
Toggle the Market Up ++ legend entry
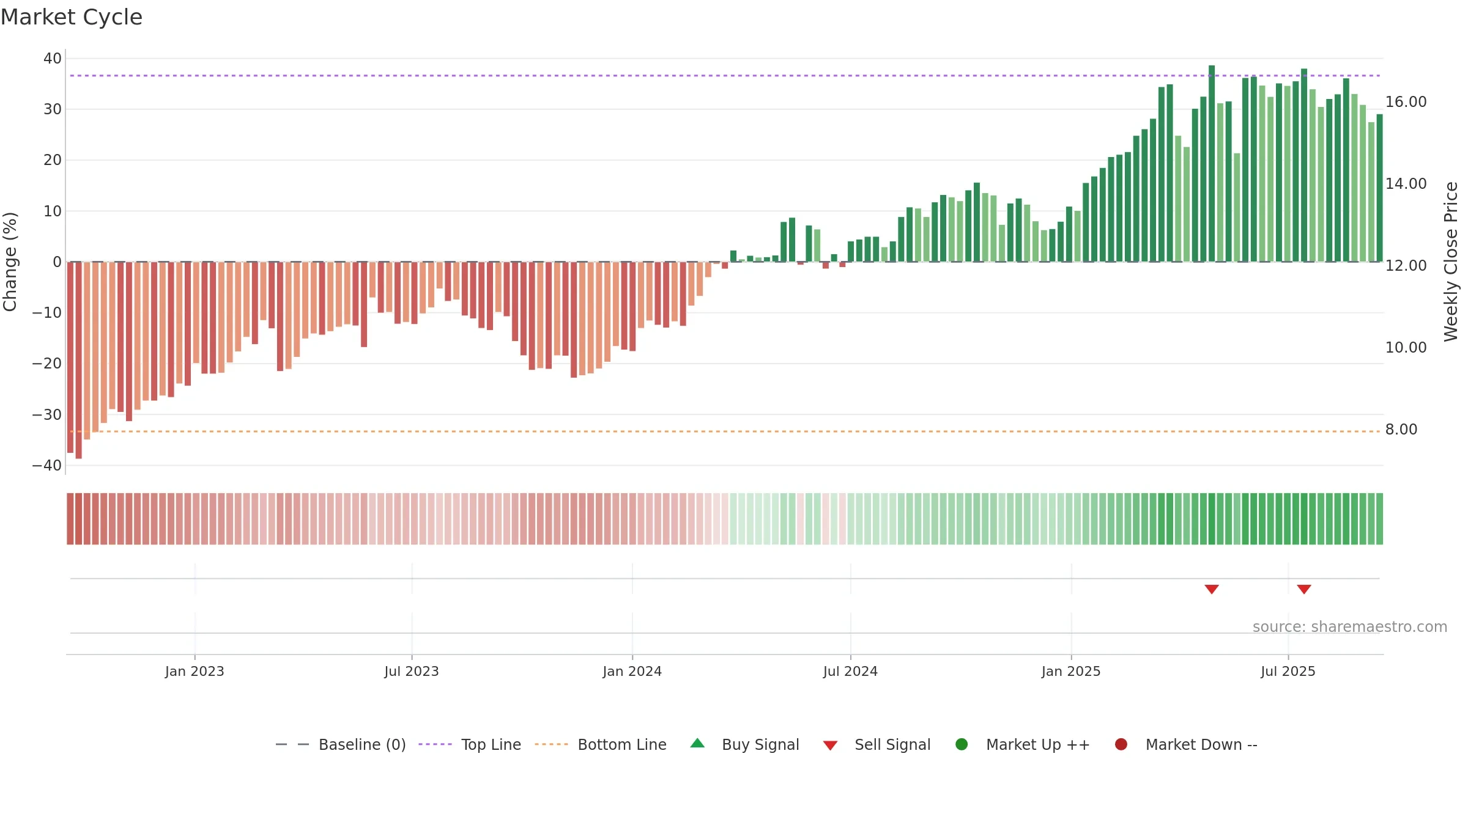(1023, 744)
